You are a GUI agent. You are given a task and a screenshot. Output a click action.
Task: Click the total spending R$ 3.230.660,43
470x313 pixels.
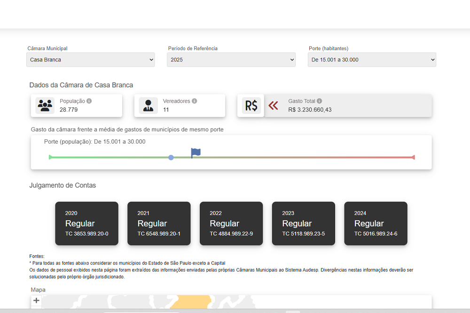tap(310, 109)
